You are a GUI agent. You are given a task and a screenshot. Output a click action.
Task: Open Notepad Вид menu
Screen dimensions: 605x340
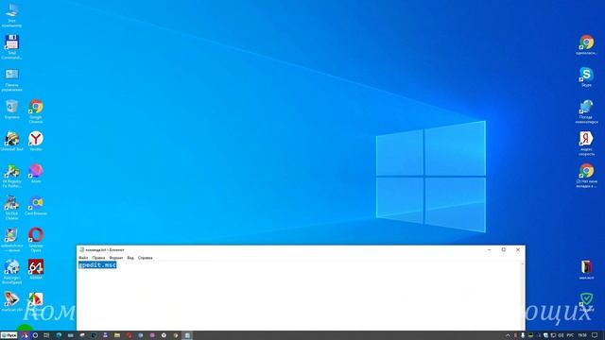pos(130,258)
